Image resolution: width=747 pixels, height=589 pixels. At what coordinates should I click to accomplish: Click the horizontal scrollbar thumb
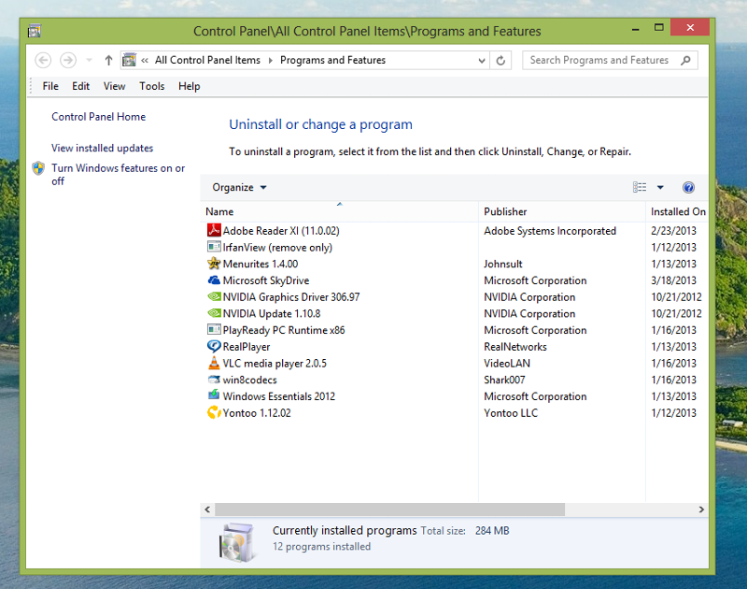[x=389, y=510]
